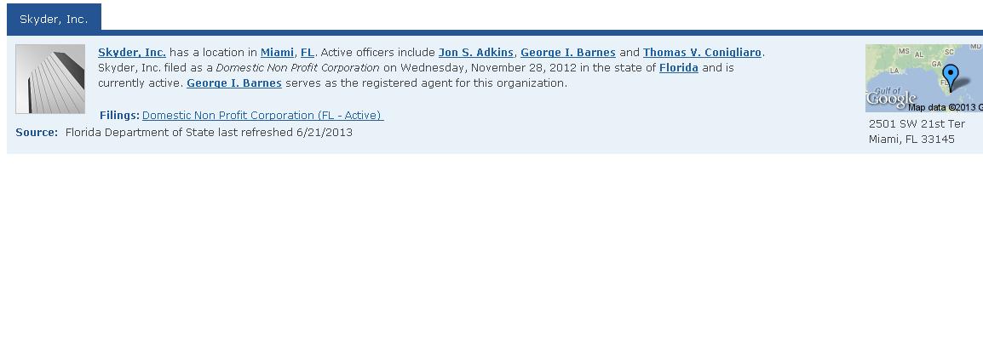Click George I. Barnes registered agent link
Viewport: 983px width, 359px height.
click(x=234, y=83)
